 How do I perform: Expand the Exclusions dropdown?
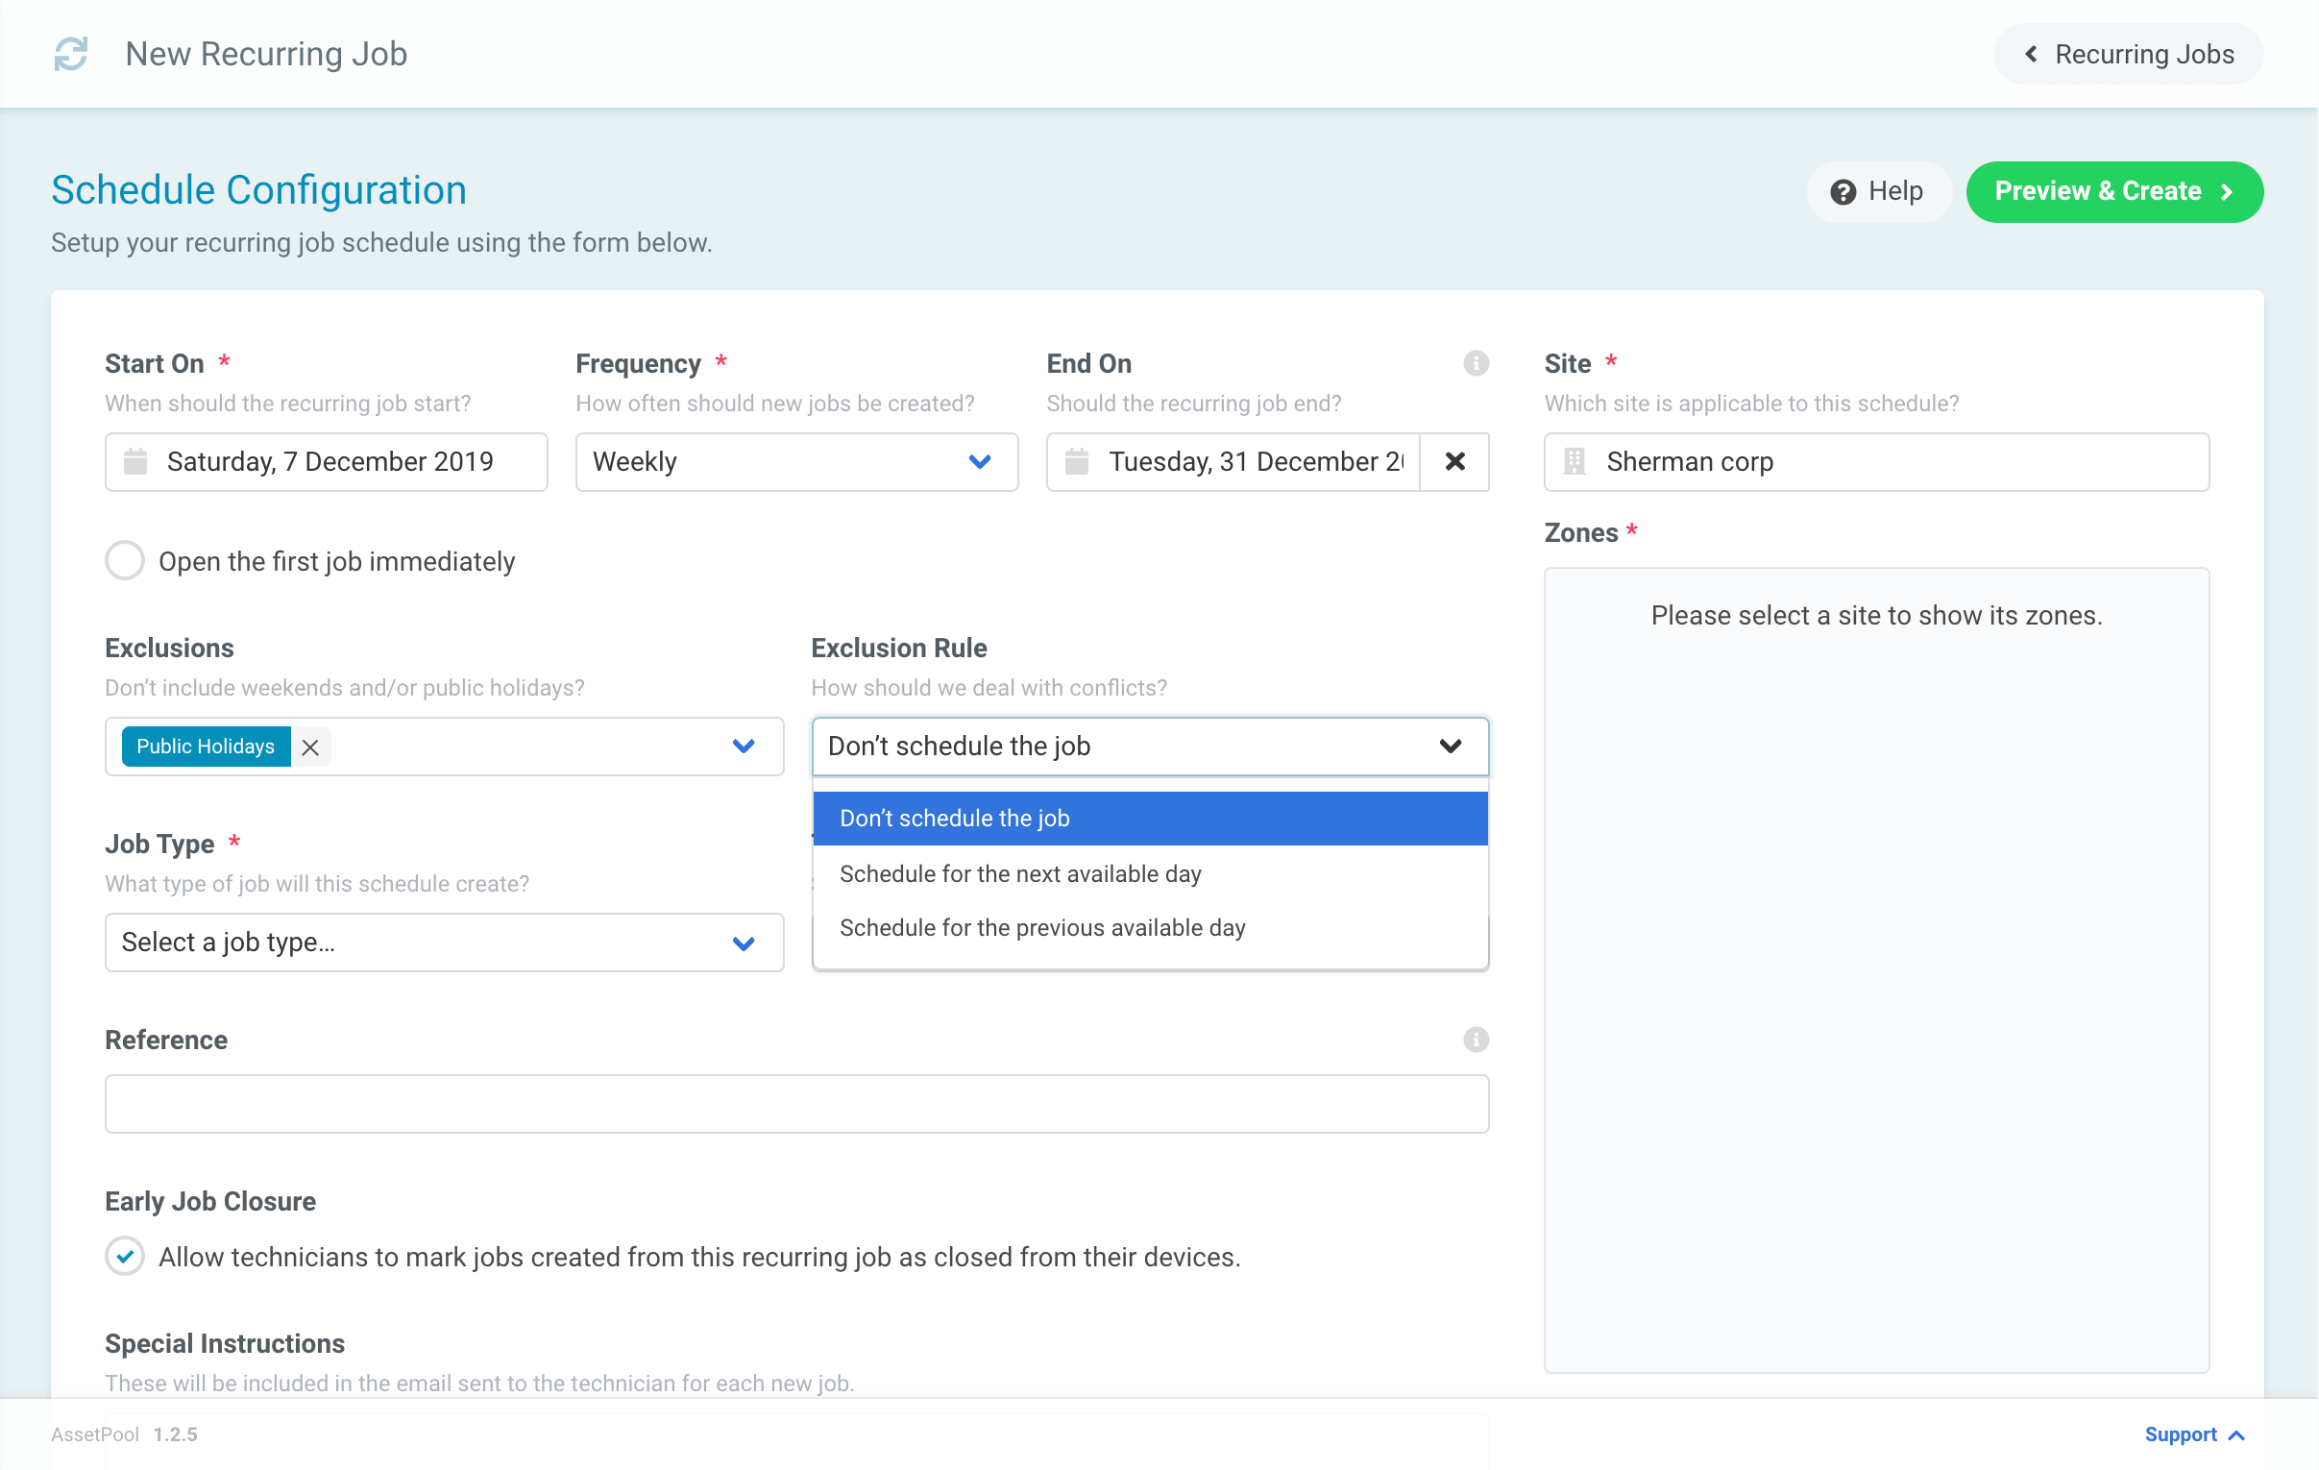click(743, 747)
